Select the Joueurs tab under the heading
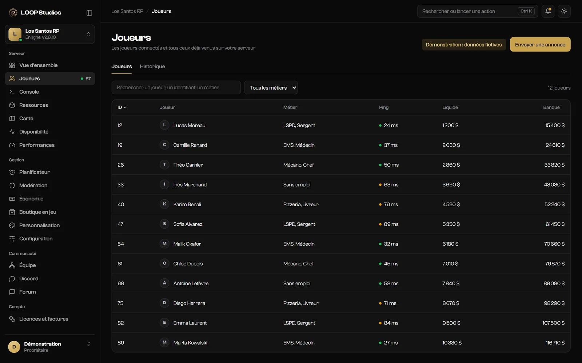 121,66
